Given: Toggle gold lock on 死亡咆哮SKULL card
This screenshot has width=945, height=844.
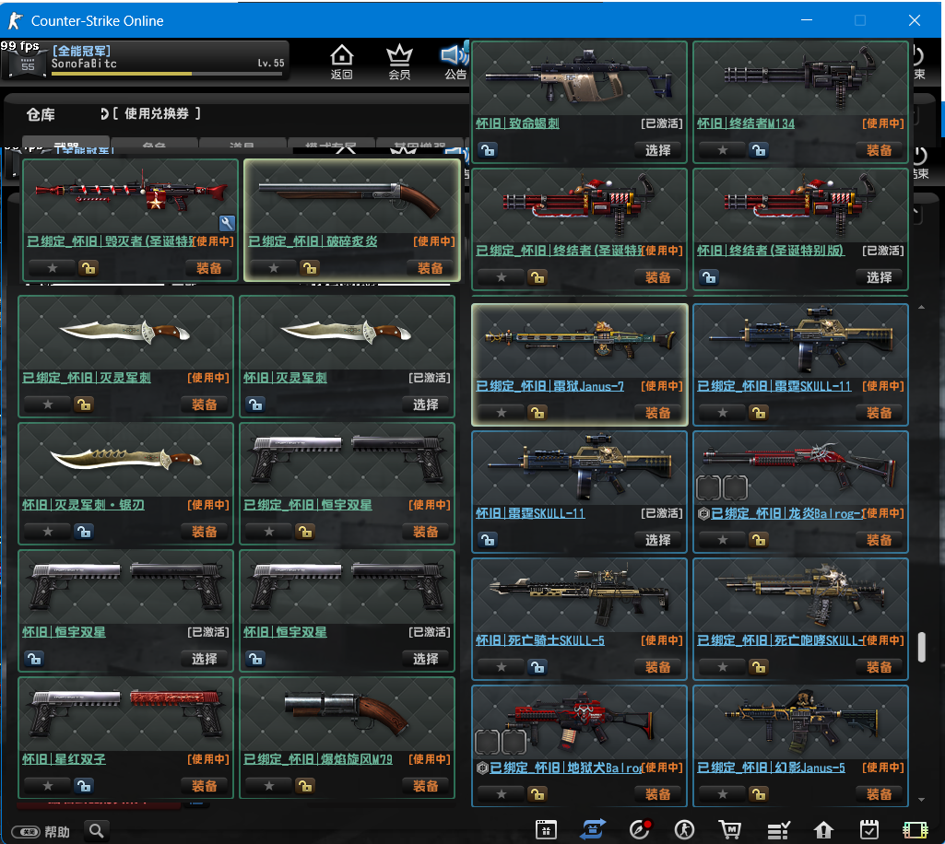Looking at the screenshot, I should tap(759, 667).
